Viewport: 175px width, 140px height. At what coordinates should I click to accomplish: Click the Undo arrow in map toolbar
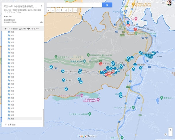(x=48, y=10)
